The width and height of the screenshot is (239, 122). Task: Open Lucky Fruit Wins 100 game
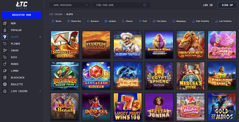tap(128, 107)
